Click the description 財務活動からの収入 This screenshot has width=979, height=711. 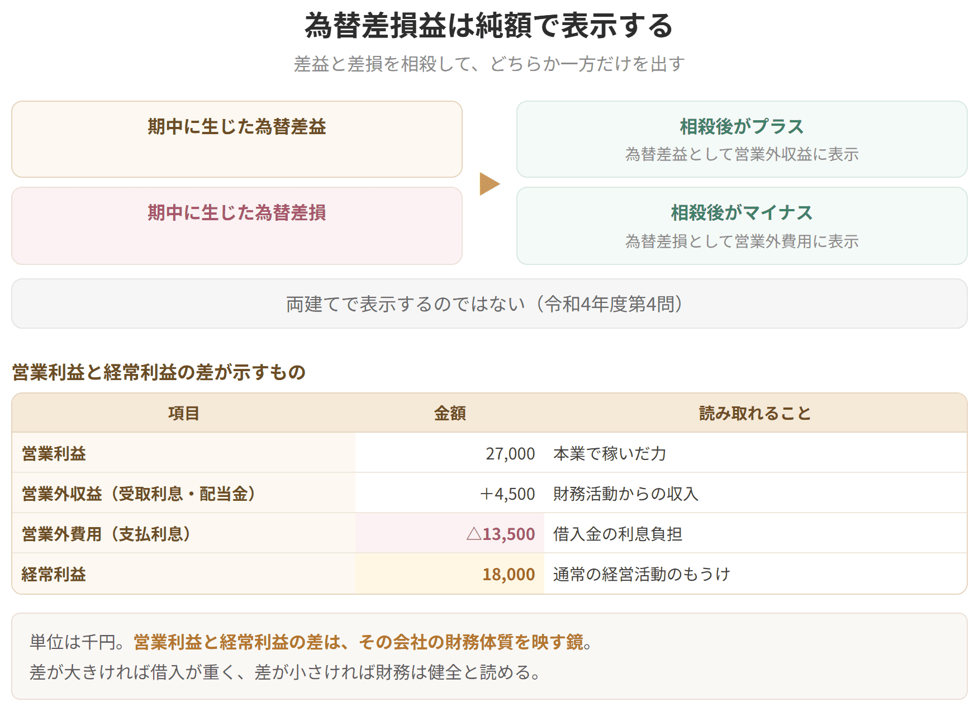click(x=626, y=494)
